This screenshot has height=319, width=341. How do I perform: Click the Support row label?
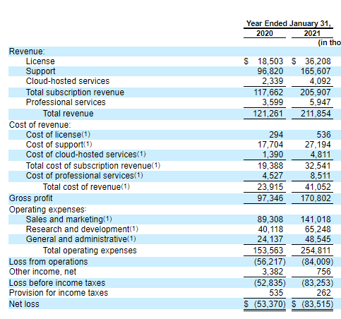40,71
